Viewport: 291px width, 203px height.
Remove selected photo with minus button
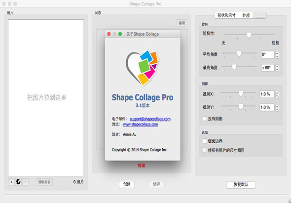coord(26,182)
